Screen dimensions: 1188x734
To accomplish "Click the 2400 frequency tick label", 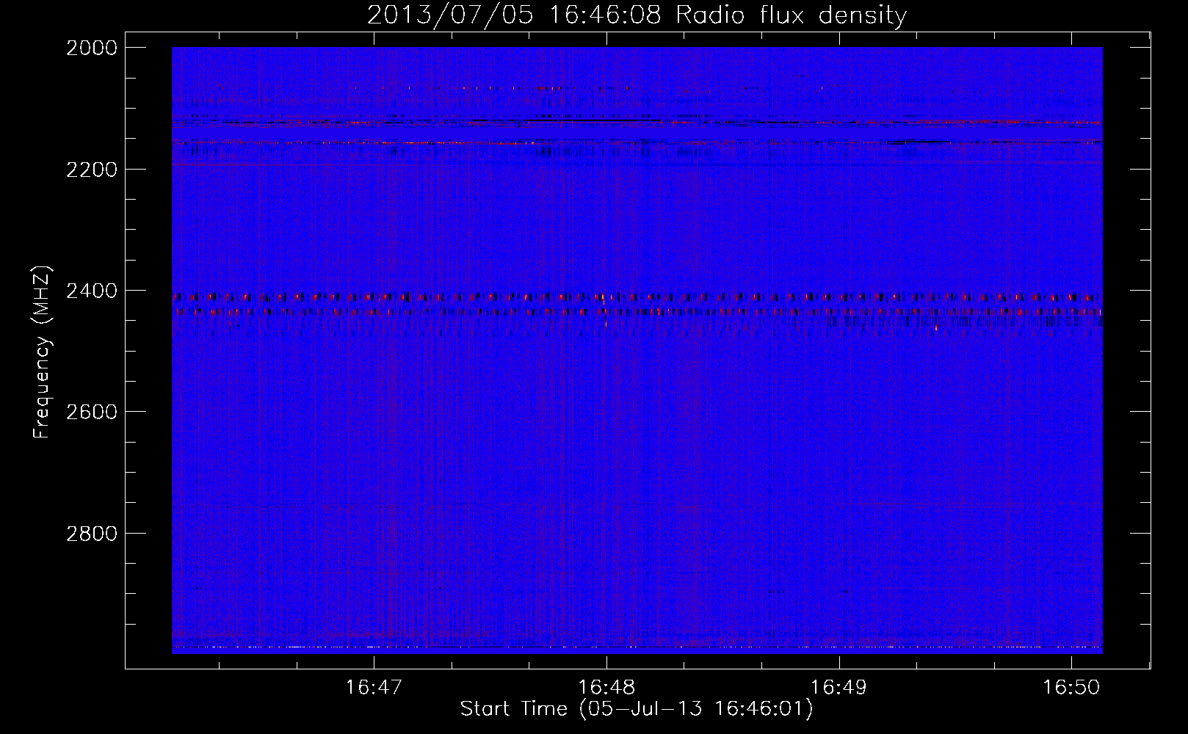I will [92, 291].
